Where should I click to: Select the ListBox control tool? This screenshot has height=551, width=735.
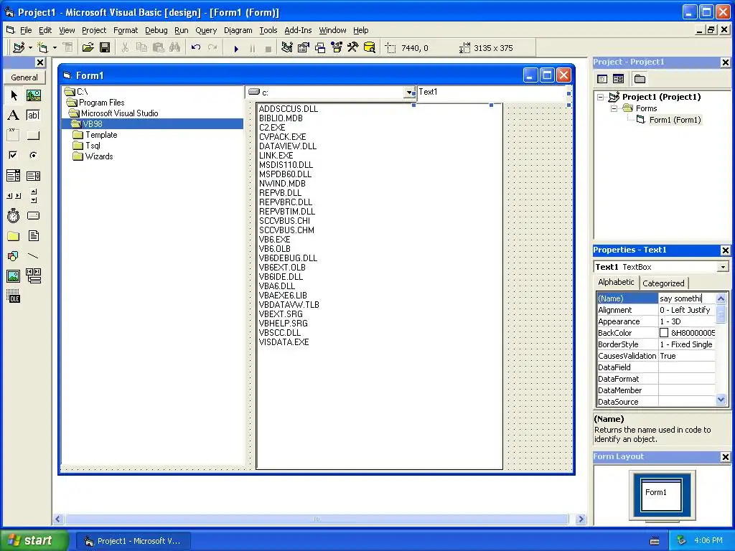(x=33, y=176)
